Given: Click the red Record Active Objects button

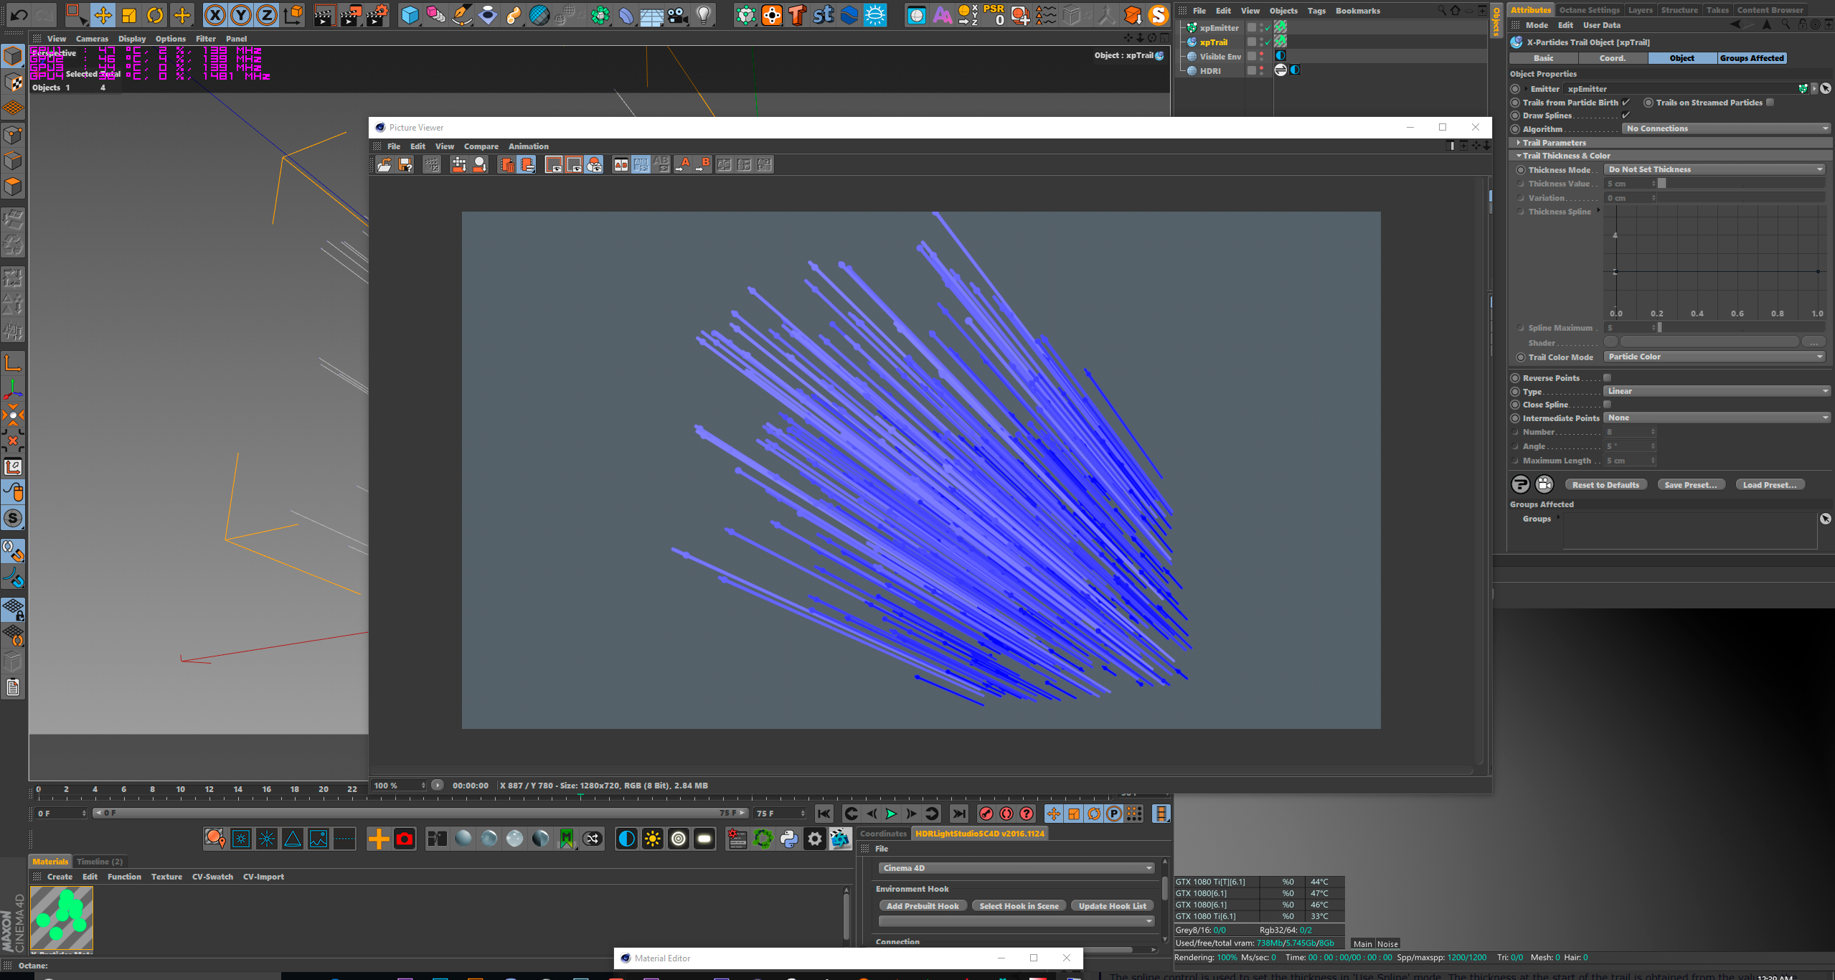Looking at the screenshot, I should 986,814.
